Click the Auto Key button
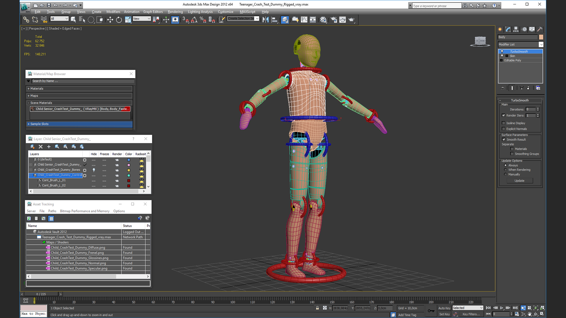 444,308
